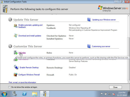Click the Add roles server icon

(x=16, y=53)
